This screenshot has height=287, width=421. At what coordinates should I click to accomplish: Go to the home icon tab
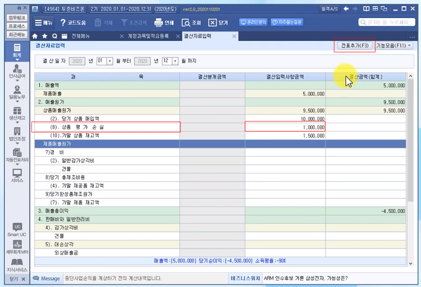tap(35, 36)
